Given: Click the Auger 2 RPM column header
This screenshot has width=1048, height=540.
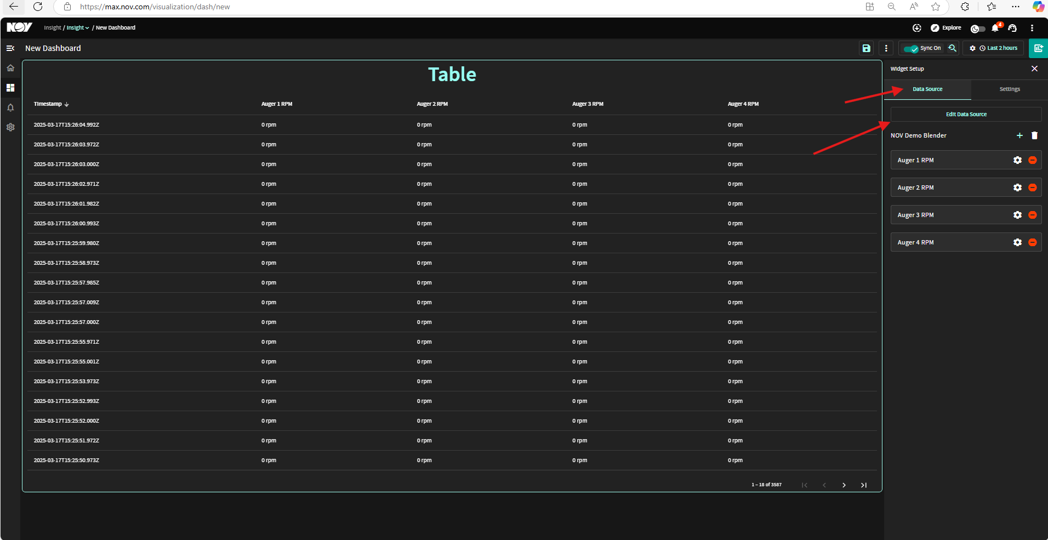Looking at the screenshot, I should (432, 104).
